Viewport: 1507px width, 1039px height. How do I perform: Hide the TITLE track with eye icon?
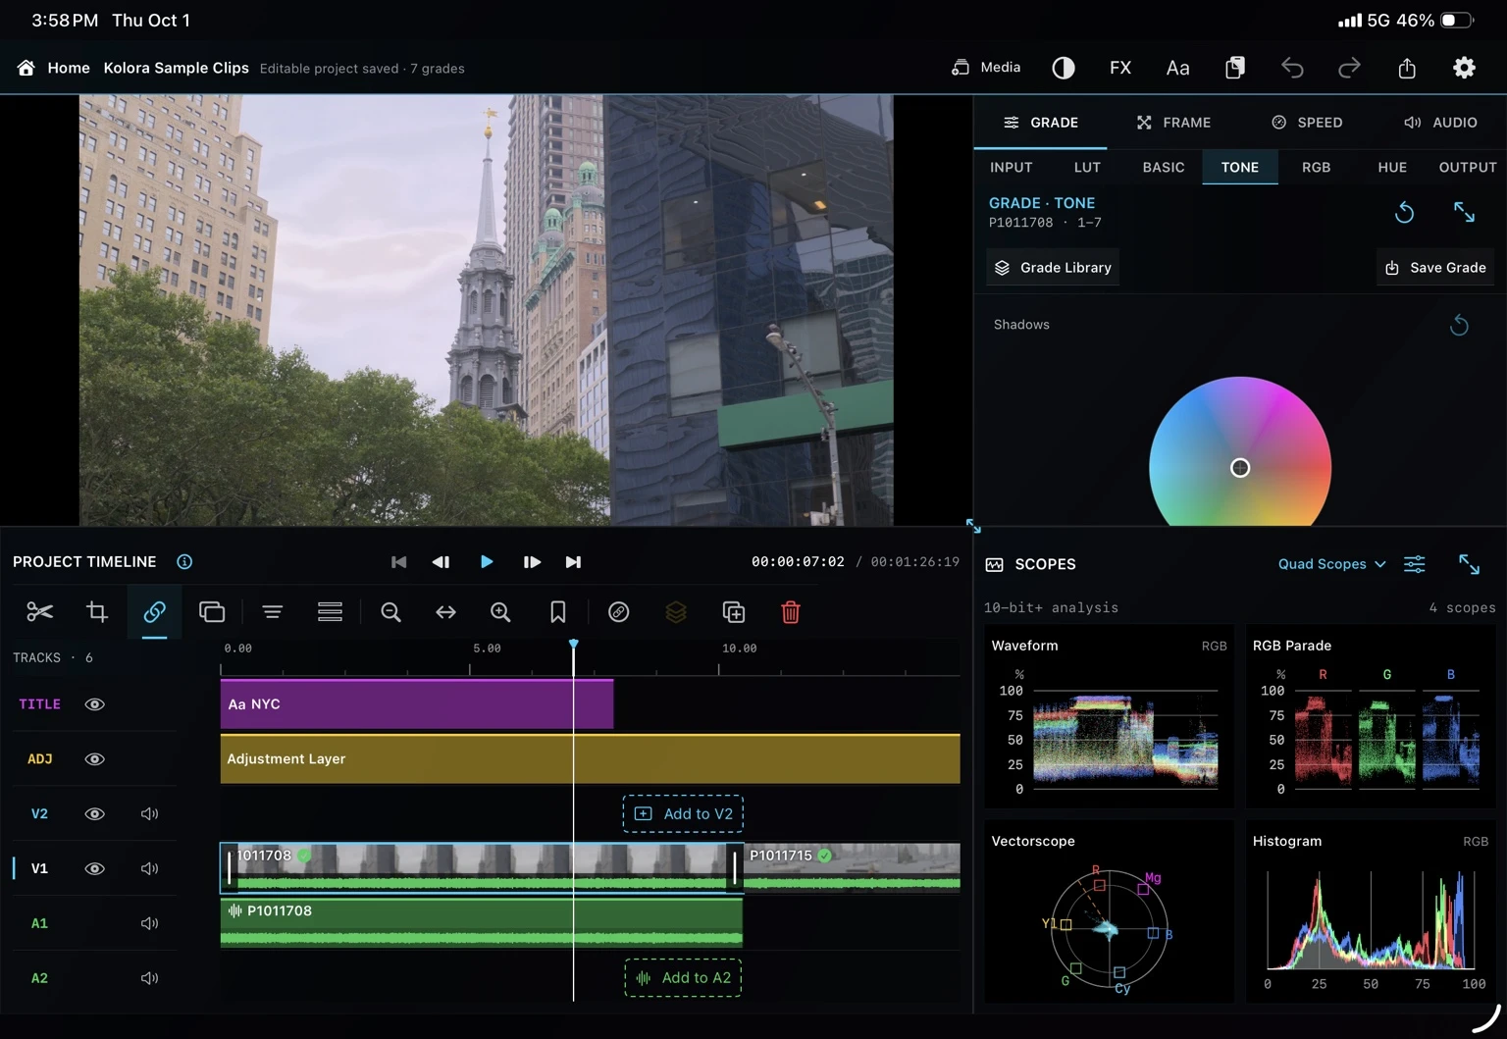[95, 704]
